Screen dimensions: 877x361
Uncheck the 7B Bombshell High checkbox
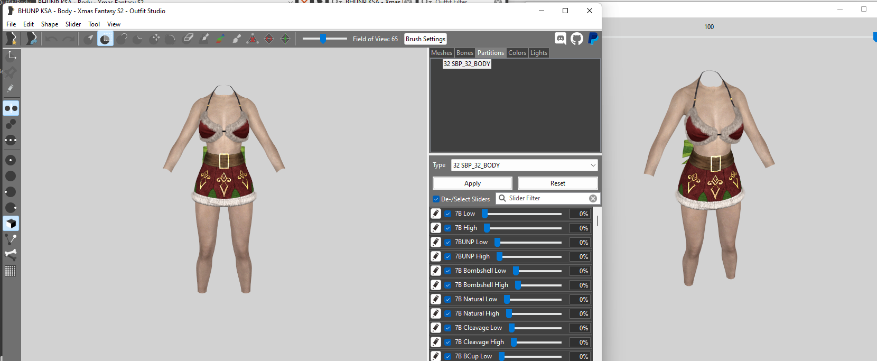pos(448,285)
